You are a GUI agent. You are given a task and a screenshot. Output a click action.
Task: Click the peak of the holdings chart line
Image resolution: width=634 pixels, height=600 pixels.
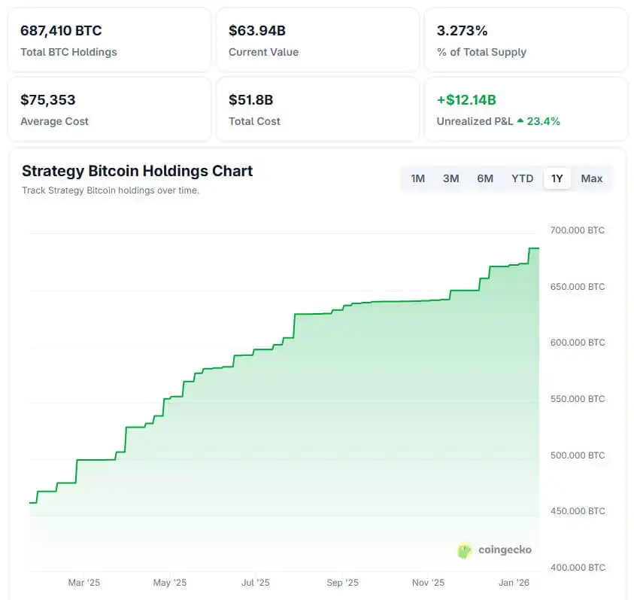(534, 248)
